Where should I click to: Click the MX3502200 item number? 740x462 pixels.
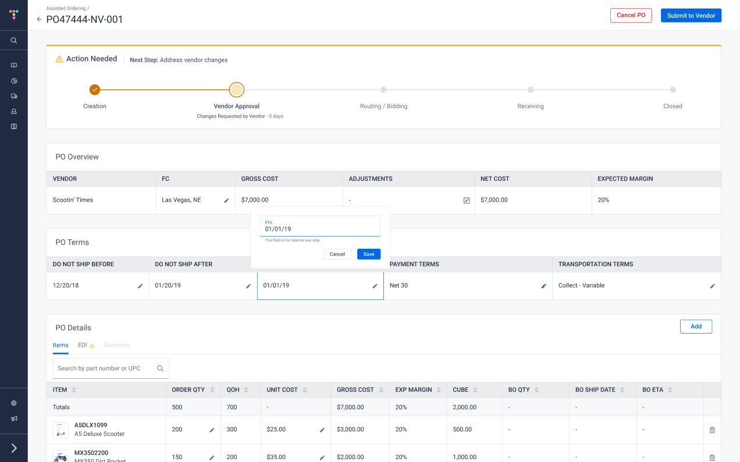91,453
